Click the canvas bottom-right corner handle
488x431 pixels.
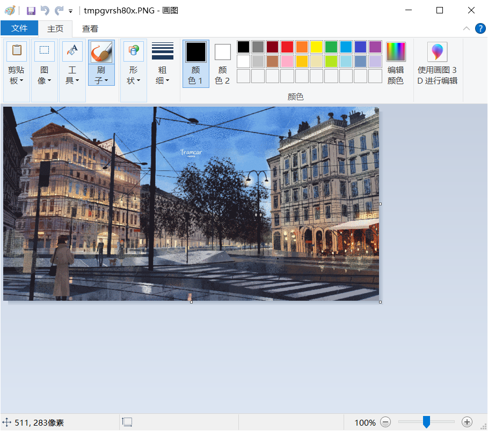point(380,302)
